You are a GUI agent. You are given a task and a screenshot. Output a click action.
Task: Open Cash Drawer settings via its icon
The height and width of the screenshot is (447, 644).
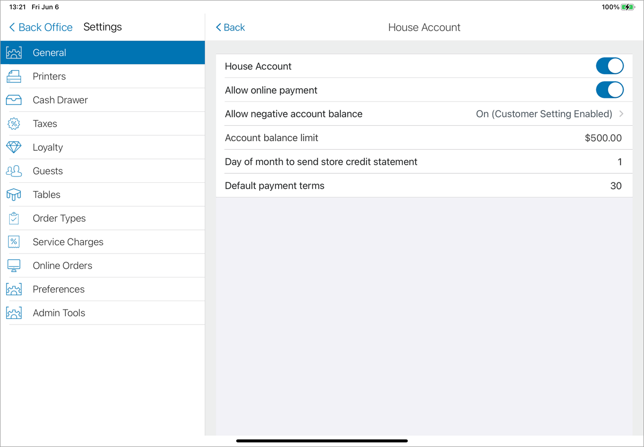click(x=14, y=99)
